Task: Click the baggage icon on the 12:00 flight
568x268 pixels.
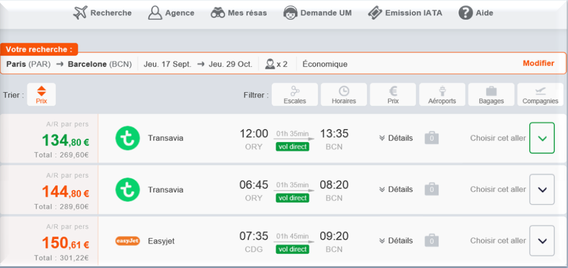Action: click(432, 138)
